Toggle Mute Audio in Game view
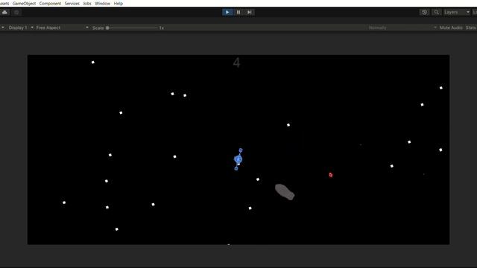Viewport: 477px width, 268px height. 451,28
